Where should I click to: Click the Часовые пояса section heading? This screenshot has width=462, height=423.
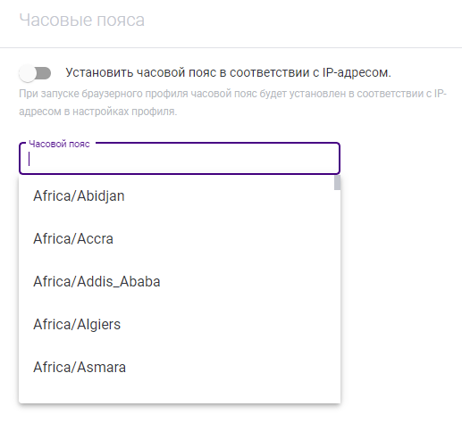(x=82, y=21)
